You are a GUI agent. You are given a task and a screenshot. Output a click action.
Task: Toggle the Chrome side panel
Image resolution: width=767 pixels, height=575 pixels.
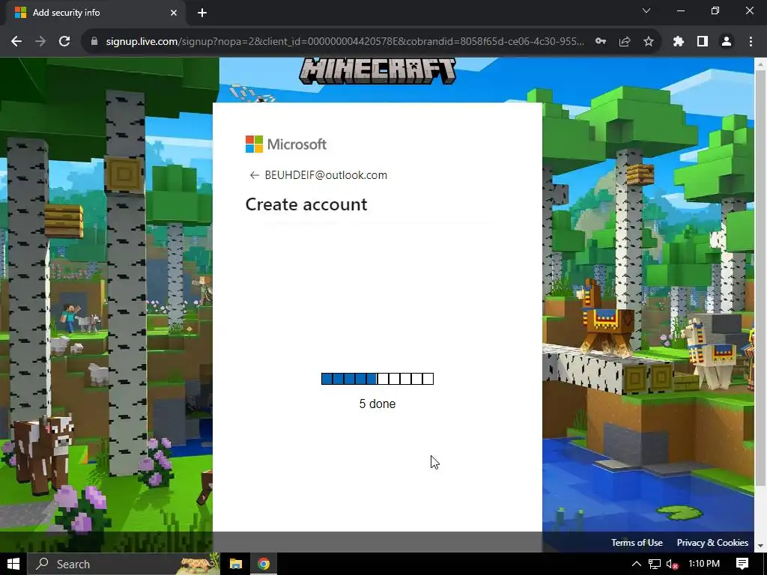(703, 42)
